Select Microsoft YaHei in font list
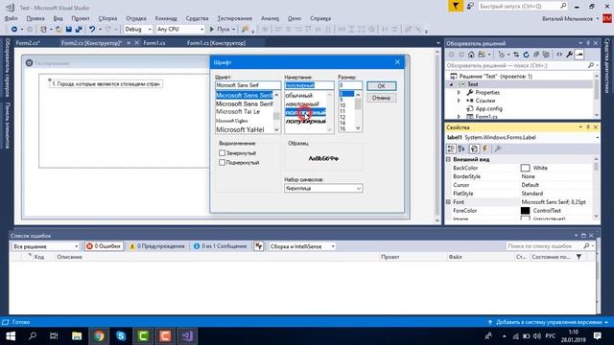 pyautogui.click(x=240, y=129)
